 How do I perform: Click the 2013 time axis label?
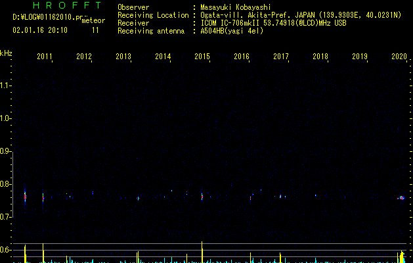tap(123, 57)
